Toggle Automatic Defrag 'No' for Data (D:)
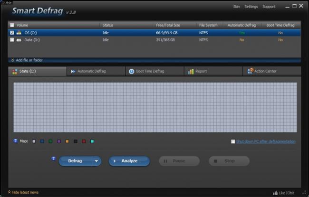309x197 pixels. click(242, 40)
